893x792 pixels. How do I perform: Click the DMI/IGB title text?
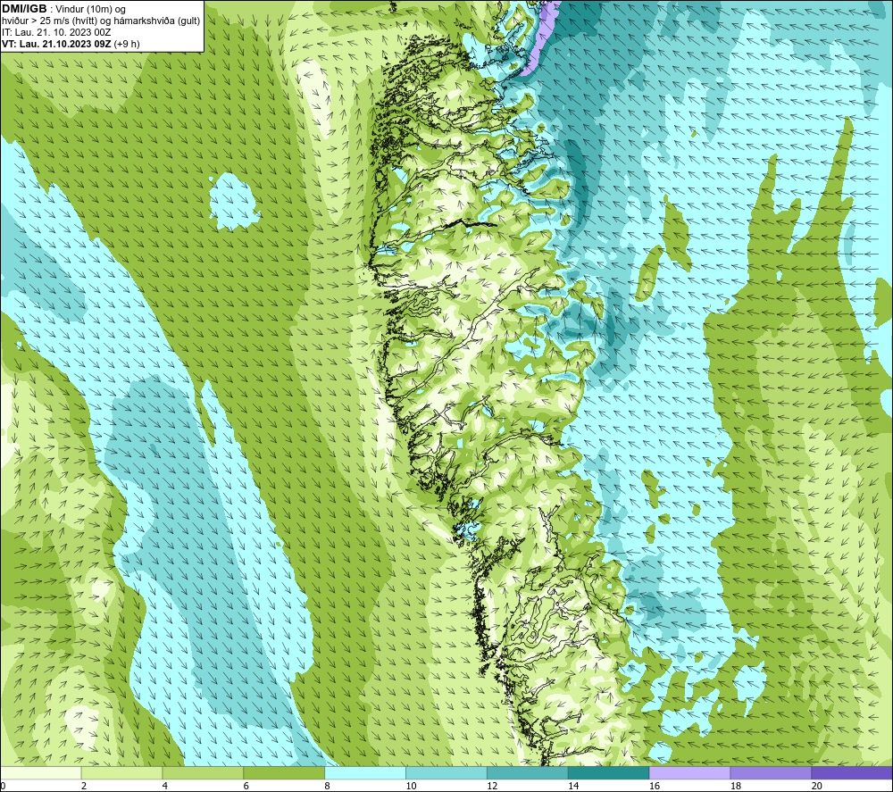24,9
